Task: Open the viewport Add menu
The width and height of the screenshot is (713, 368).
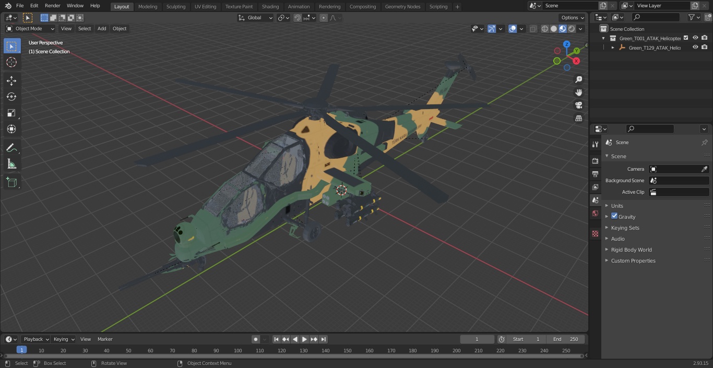Action: tap(102, 29)
